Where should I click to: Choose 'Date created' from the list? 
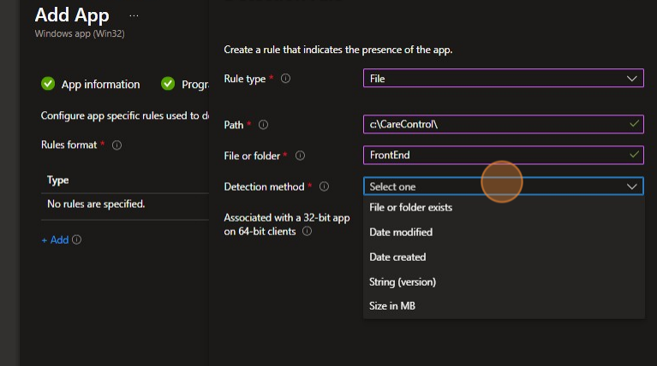click(x=397, y=257)
